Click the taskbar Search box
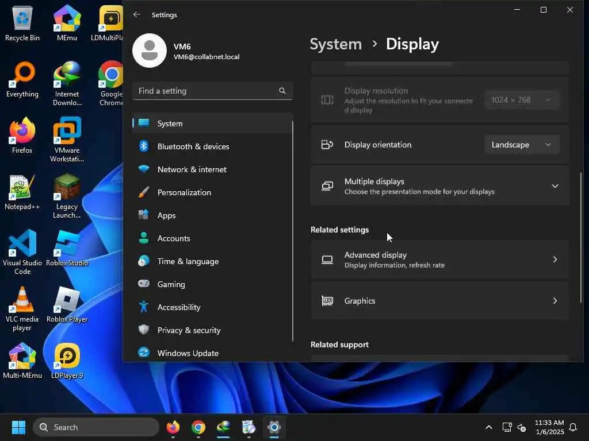 96,427
